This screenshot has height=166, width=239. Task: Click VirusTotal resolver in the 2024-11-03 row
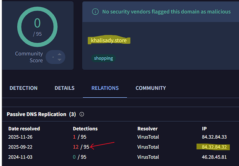(x=148, y=157)
